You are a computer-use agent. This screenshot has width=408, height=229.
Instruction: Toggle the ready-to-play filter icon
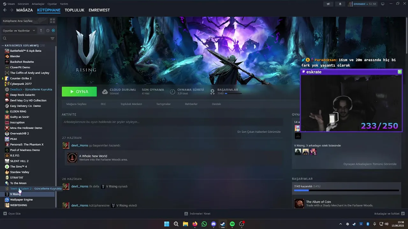[x=53, y=31]
